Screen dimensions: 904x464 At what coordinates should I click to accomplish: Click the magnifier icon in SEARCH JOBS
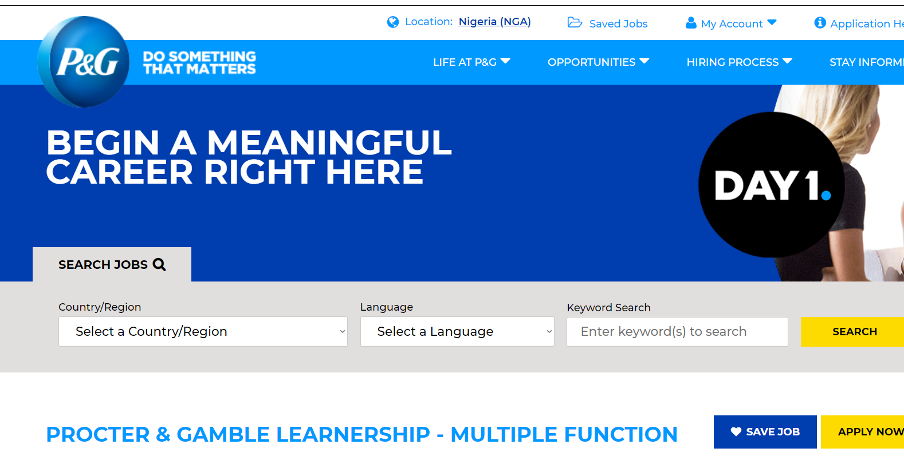coord(159,264)
